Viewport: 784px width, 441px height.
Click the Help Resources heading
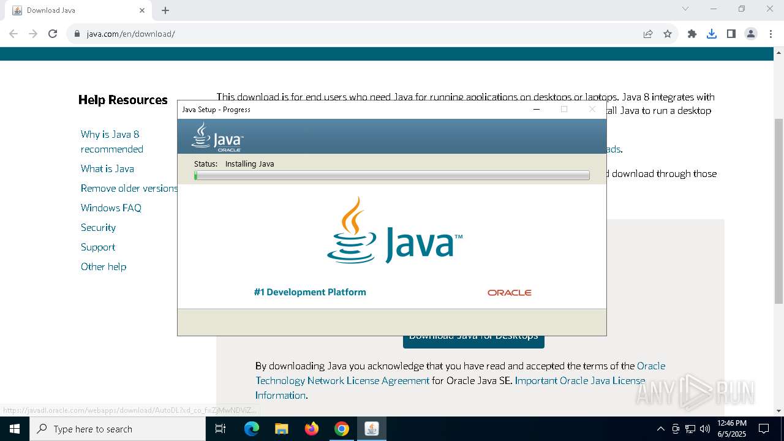click(x=123, y=100)
